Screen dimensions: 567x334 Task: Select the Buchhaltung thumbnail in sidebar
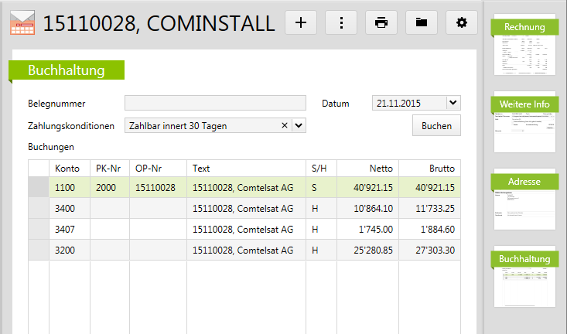point(524,276)
